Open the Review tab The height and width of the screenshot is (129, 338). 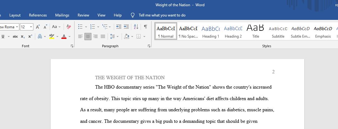84,15
